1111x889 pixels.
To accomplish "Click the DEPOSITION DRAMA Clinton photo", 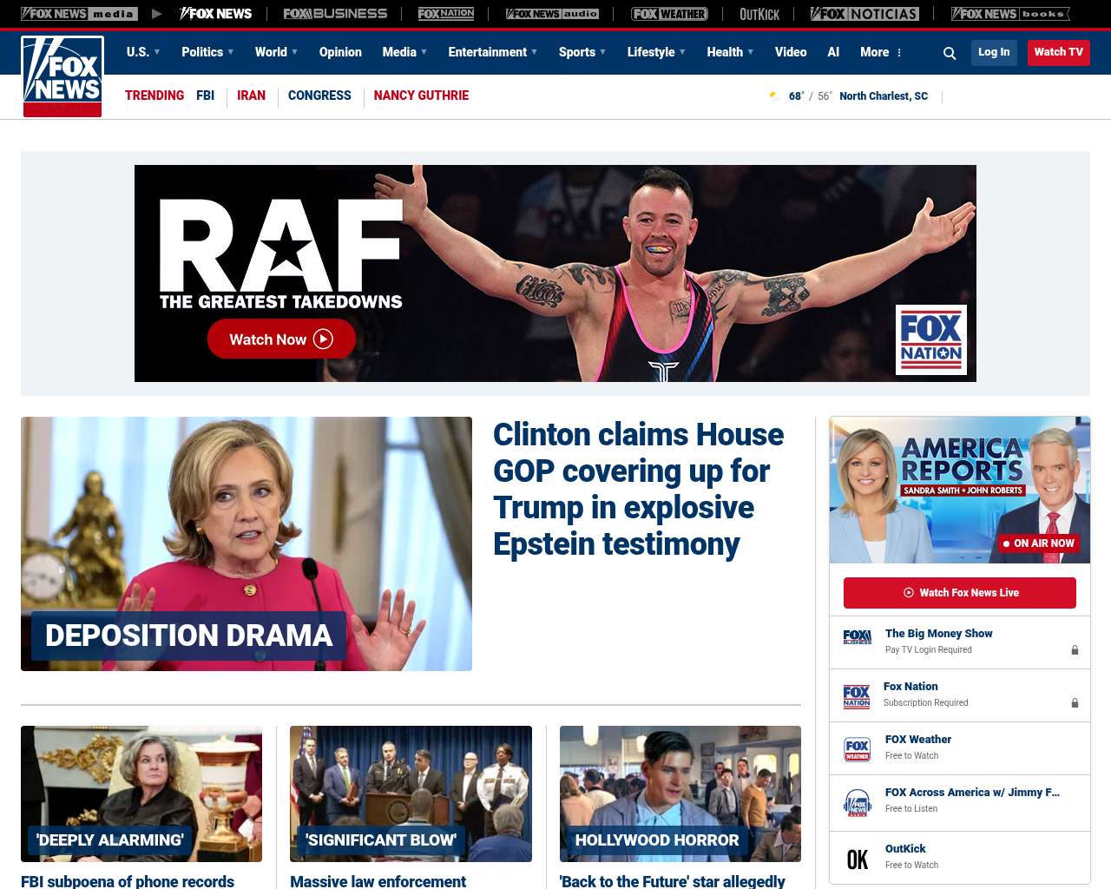I will 247,543.
